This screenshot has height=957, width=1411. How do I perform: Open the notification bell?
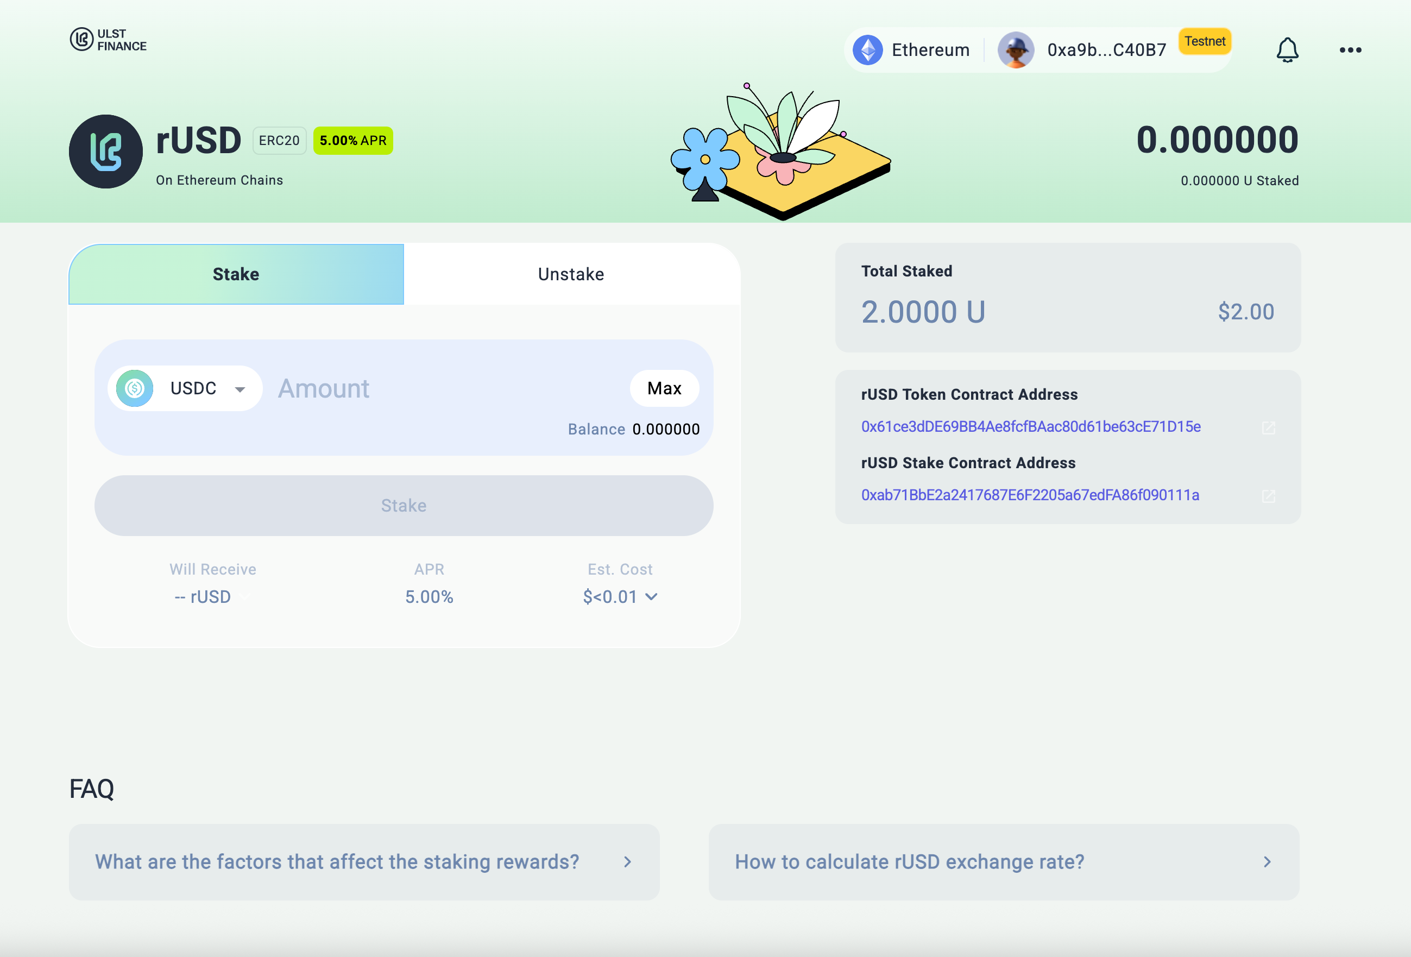point(1288,50)
